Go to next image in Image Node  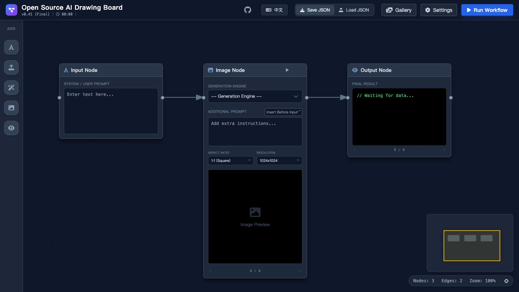[x=300, y=271]
